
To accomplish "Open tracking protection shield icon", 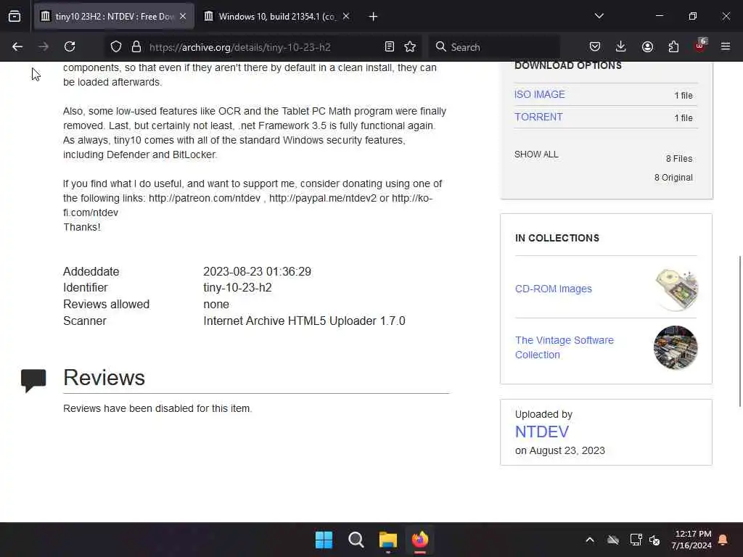I will click(x=116, y=47).
